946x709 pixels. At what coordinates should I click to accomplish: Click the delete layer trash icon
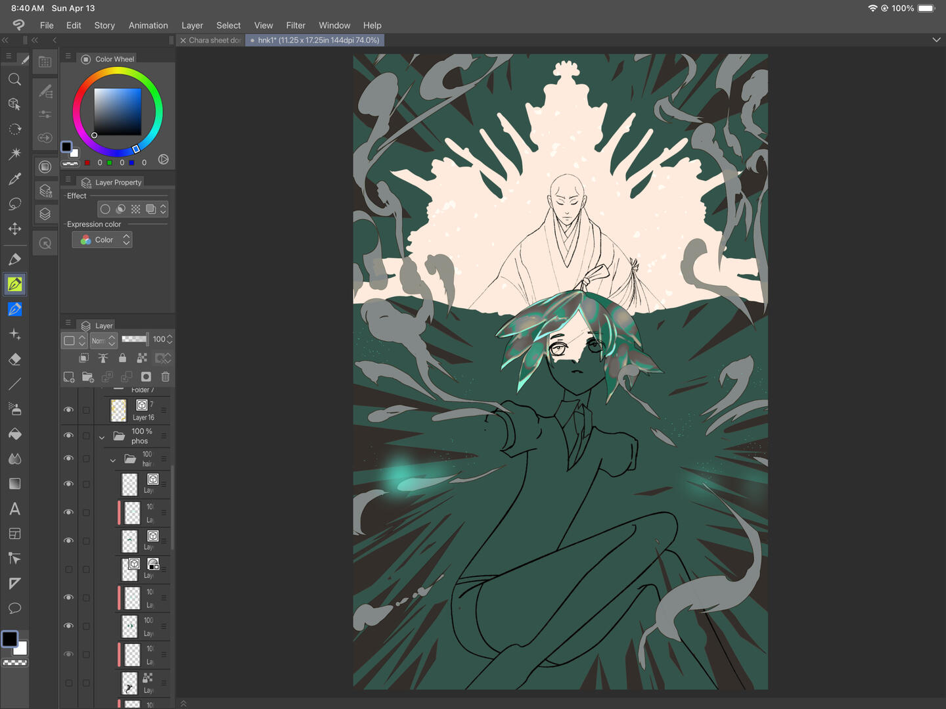pyautogui.click(x=166, y=377)
